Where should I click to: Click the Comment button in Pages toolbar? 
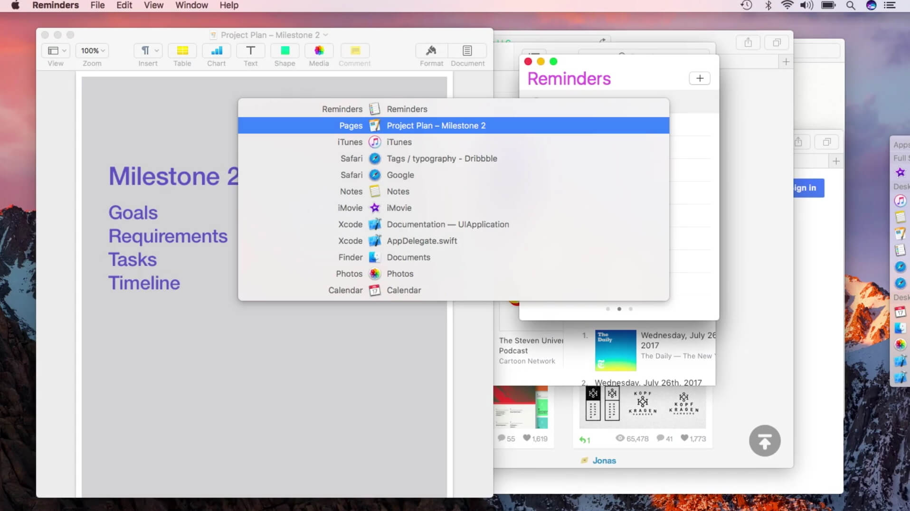coord(355,51)
